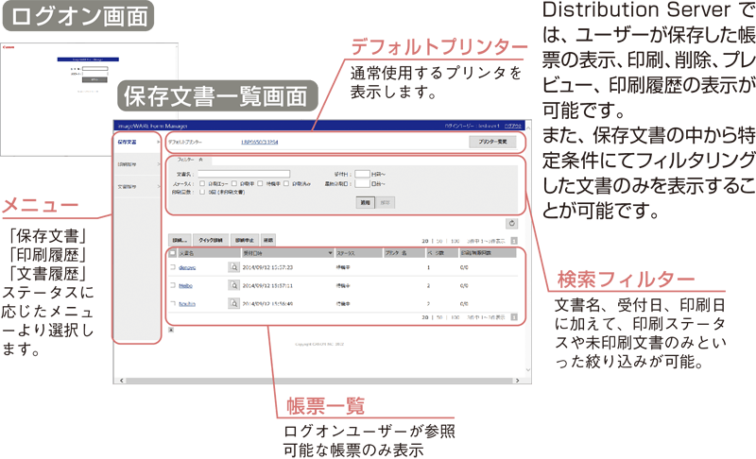Click the horizontal scrollbar track

319,381
